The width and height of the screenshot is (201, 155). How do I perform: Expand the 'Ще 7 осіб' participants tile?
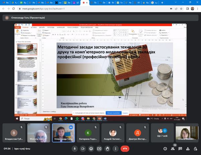pyautogui.click(x=162, y=132)
